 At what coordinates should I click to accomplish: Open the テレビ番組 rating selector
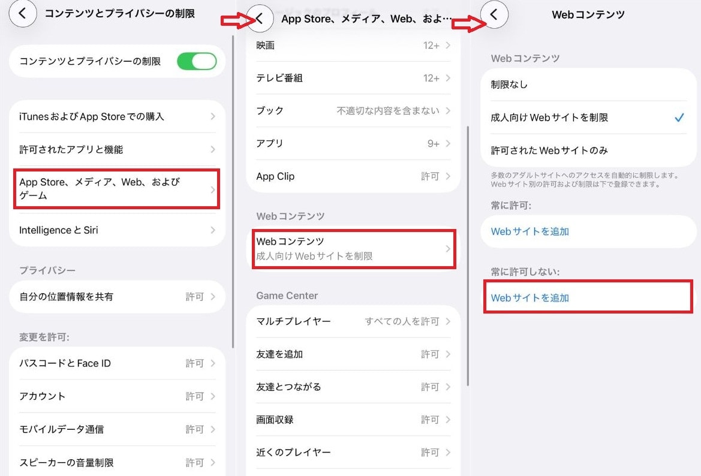click(354, 77)
